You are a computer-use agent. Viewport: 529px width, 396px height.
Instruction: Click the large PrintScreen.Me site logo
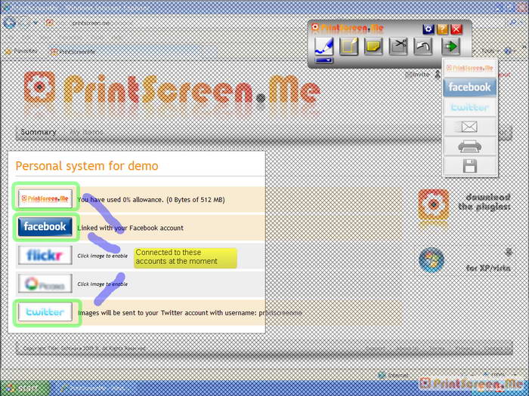click(x=172, y=89)
